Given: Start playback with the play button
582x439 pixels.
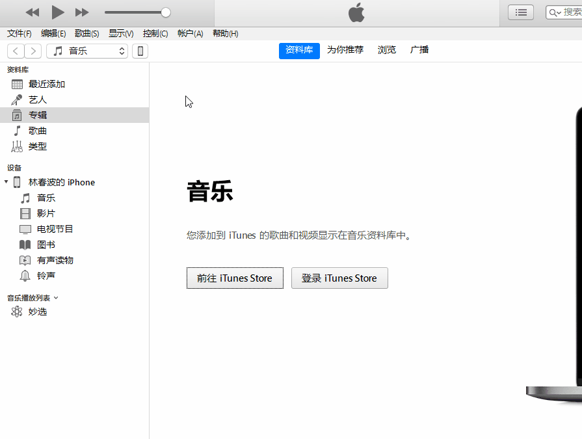Looking at the screenshot, I should click(x=57, y=12).
